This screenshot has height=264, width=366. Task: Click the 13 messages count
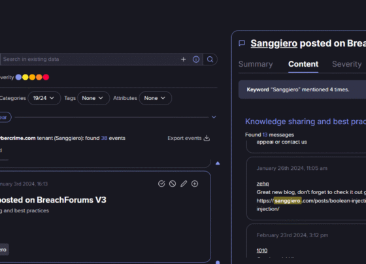265,135
